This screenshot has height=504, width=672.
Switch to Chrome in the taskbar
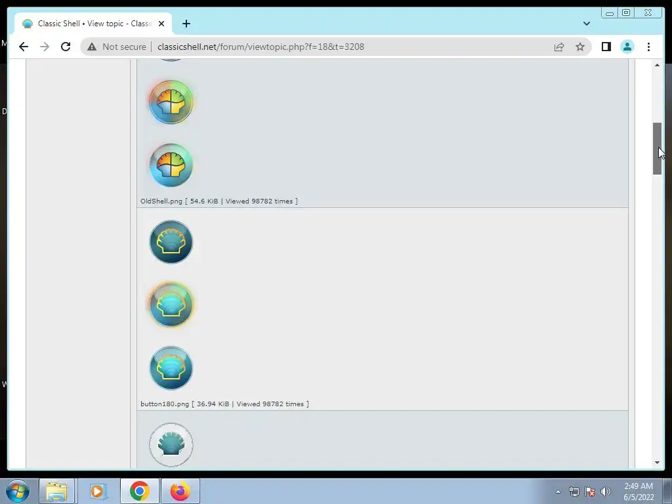(x=139, y=491)
